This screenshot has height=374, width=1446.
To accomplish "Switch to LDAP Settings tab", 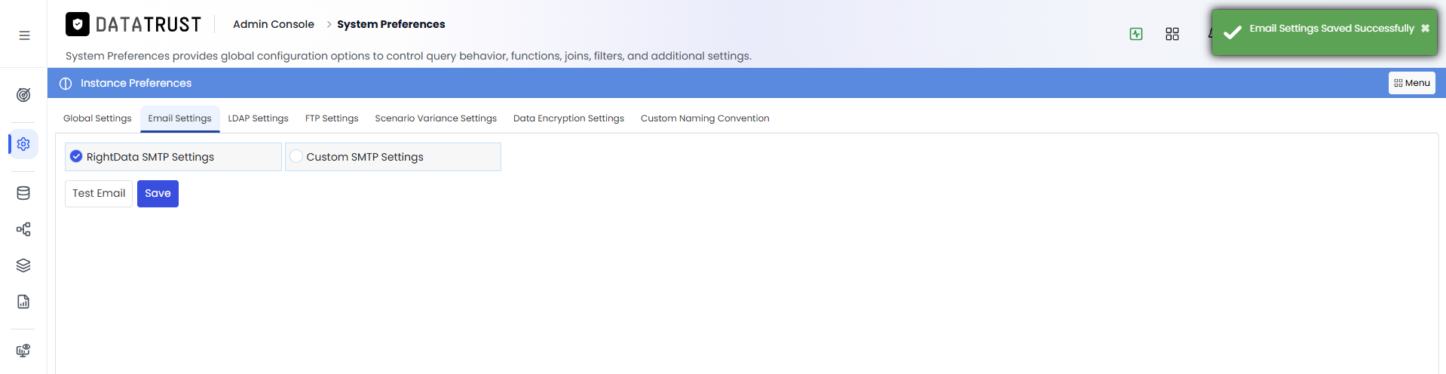I will tap(258, 118).
